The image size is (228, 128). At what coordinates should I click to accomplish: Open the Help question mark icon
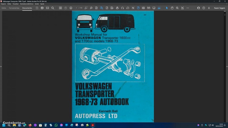pyautogui.click(x=204, y=8)
